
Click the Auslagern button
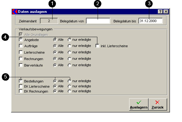(139, 105)
